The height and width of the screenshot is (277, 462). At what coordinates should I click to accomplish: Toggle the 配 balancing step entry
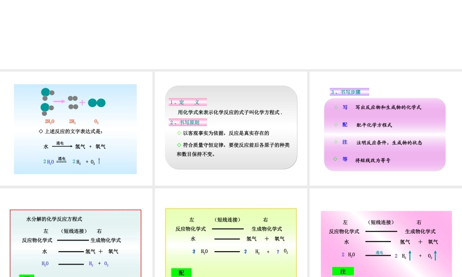tap(345, 125)
